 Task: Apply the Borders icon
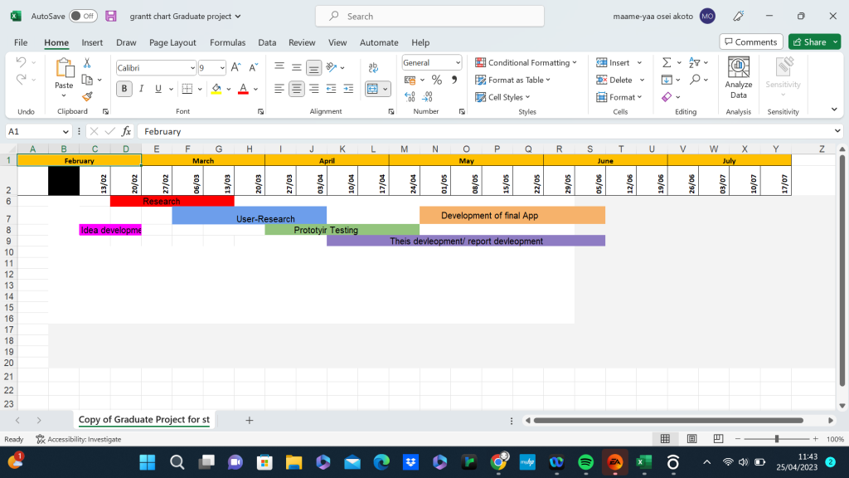187,89
